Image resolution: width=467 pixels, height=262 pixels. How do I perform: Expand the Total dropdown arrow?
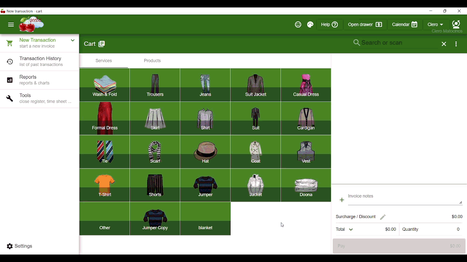pos(351,230)
